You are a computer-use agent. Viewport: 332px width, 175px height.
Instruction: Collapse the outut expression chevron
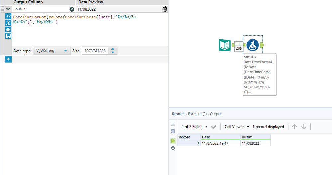(x=8, y=9)
